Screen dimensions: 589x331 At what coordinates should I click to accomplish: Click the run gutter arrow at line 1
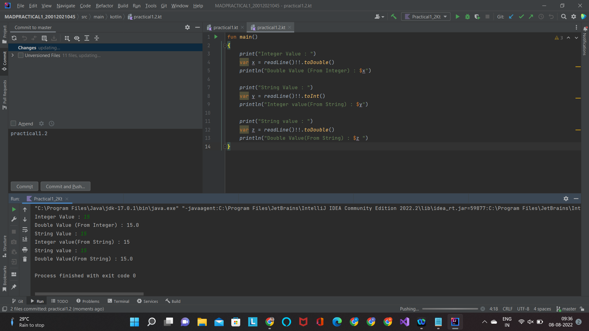[216, 37]
